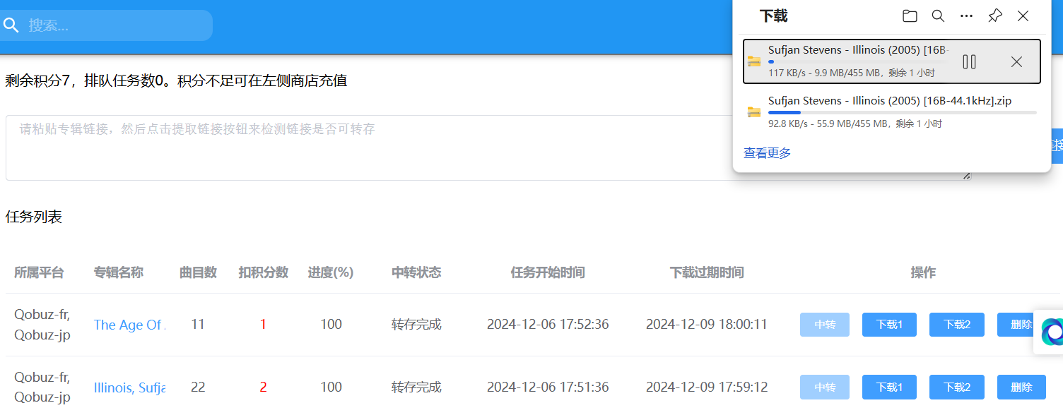Image resolution: width=1063 pixels, height=415 pixels.
Task: Click 下载过期时间 column header
Action: tap(707, 272)
